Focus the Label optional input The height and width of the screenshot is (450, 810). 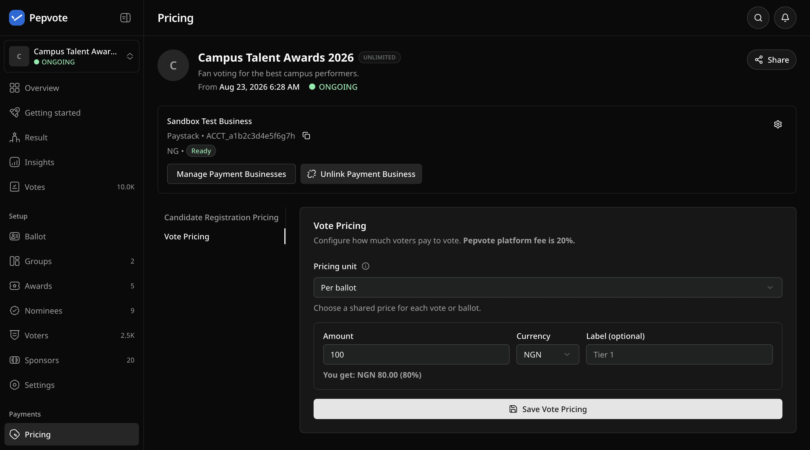pos(679,354)
